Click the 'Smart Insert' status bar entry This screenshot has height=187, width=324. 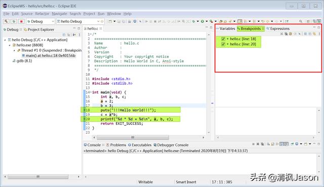point(186,182)
